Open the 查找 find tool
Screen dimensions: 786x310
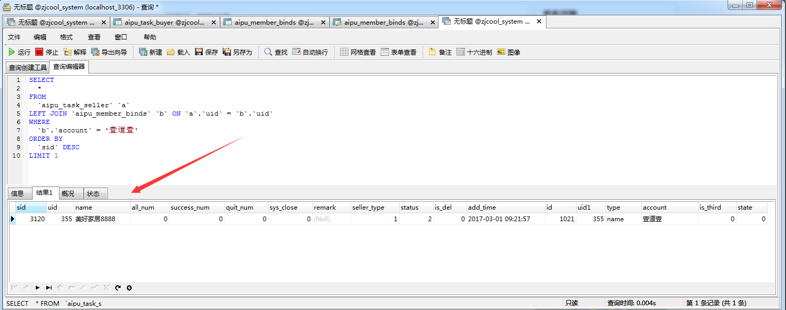tap(275, 52)
